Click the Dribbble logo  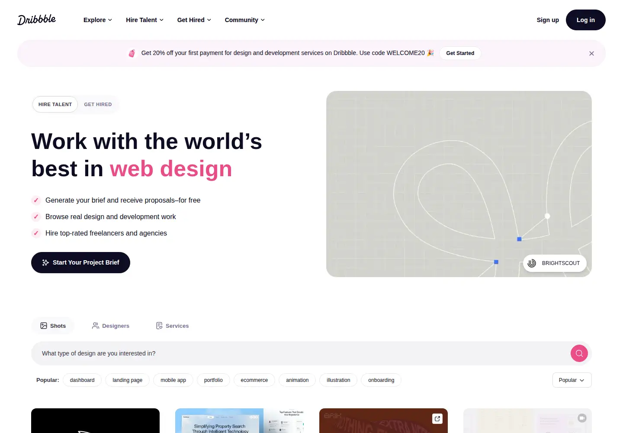(37, 19)
